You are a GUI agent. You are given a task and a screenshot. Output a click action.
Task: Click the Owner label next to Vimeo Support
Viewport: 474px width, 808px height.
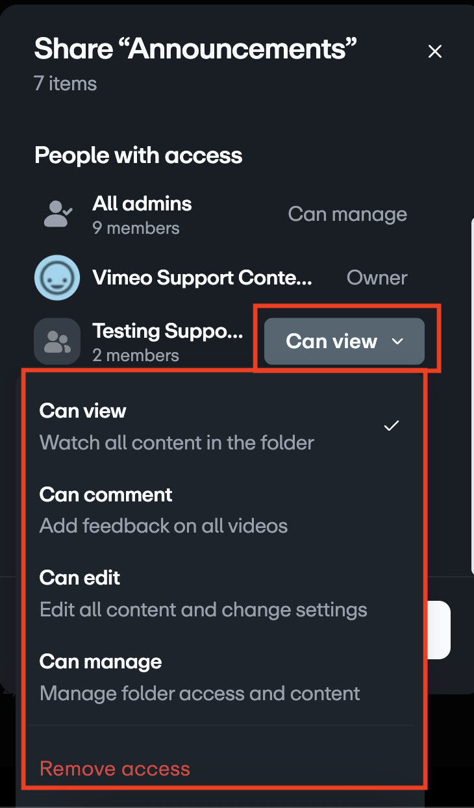click(x=377, y=277)
